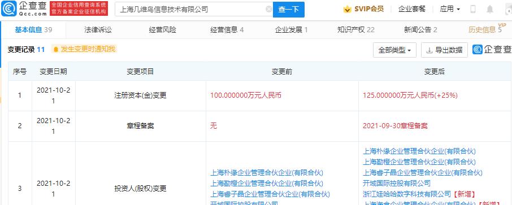Viewport: 512px width, 205px height.
Task: Open 开域国际控股有限公司 link in 变更后 column
Action: [x=397, y=184]
